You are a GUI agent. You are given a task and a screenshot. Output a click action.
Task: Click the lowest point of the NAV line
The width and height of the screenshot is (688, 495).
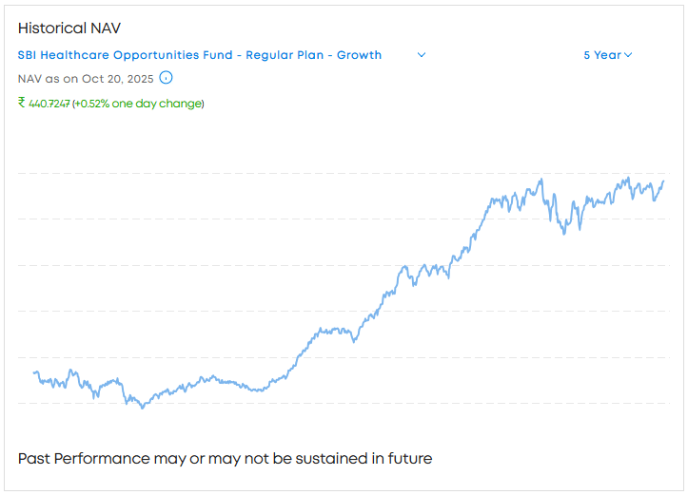[144, 408]
